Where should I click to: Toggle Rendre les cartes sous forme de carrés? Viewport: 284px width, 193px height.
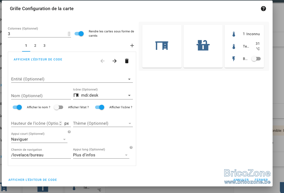79,34
